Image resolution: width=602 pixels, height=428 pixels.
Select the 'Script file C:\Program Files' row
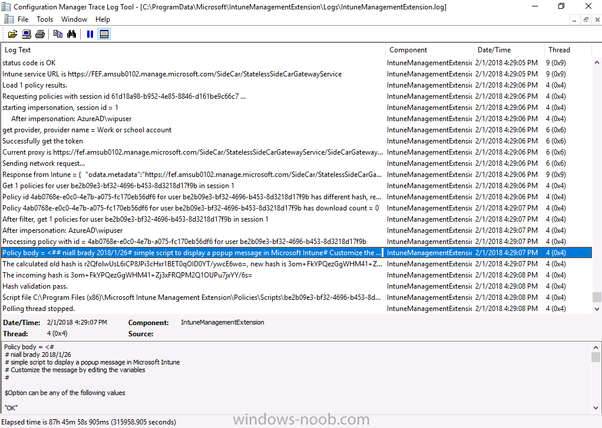[296, 297]
